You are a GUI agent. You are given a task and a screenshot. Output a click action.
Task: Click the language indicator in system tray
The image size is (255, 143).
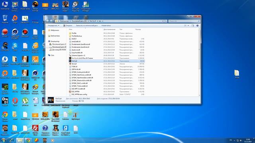click(231, 140)
